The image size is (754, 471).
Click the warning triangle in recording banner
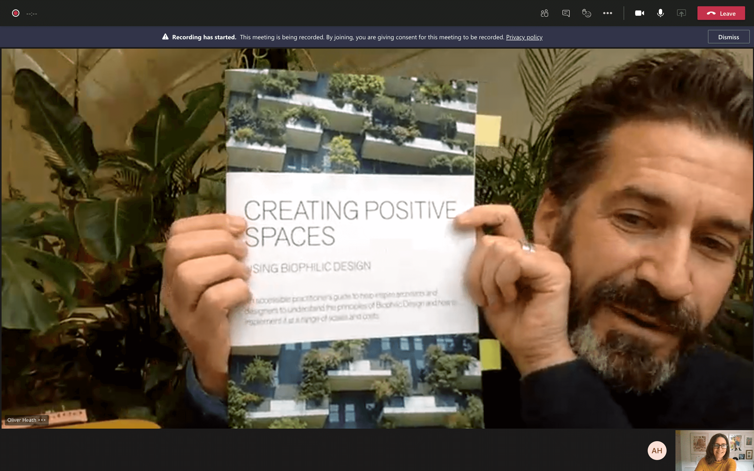165,37
